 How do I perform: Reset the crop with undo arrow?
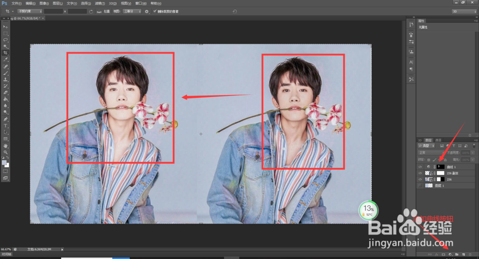(x=235, y=11)
